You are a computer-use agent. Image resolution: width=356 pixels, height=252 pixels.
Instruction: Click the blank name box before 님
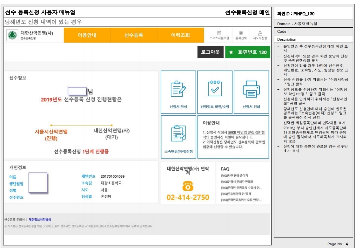pos(77,91)
